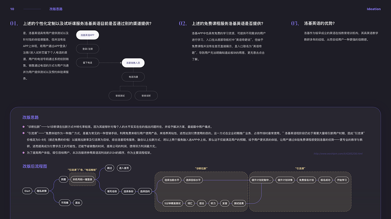Click the Ideation label at top right
Image resolution: width=391 pixels, height=219 pixels.
click(x=374, y=9)
